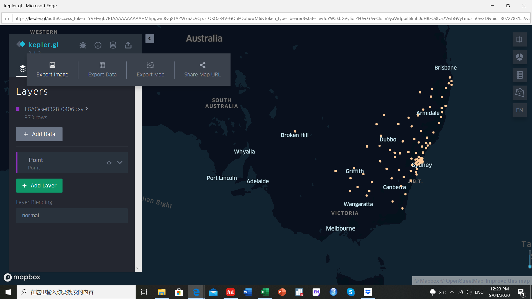The image size is (532, 299).
Task: Click the clock showing 12:23 PM
Action: pos(499,289)
